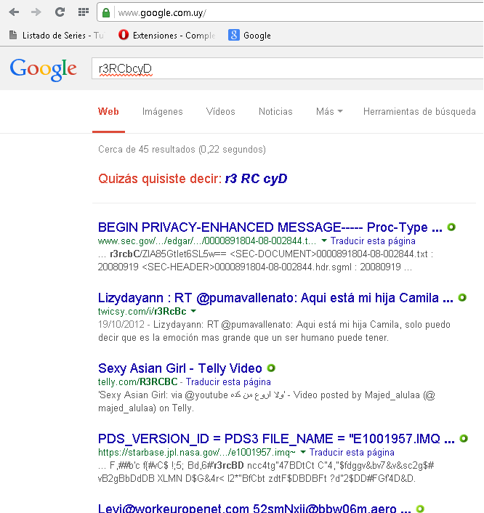The image size is (484, 513).
Task: Open the Listado de Series bookmark
Action: tap(56, 36)
